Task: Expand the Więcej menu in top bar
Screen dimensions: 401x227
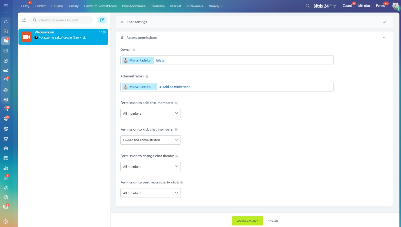Action: [216, 6]
